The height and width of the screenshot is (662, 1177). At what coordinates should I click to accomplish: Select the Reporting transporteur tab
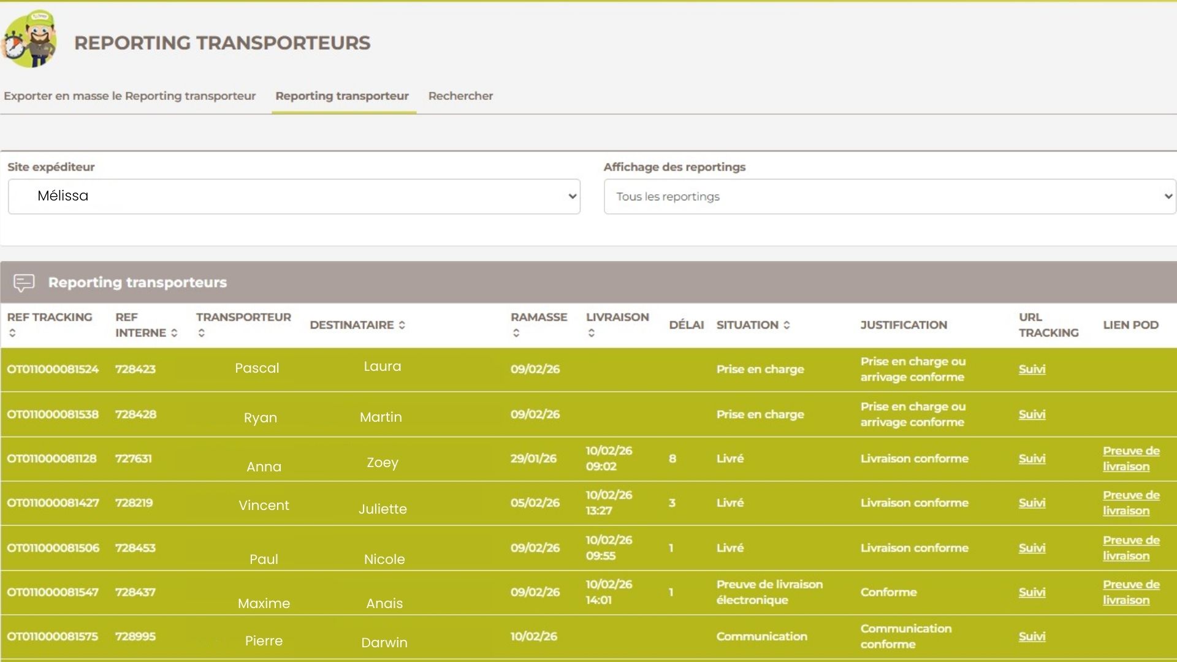[342, 96]
